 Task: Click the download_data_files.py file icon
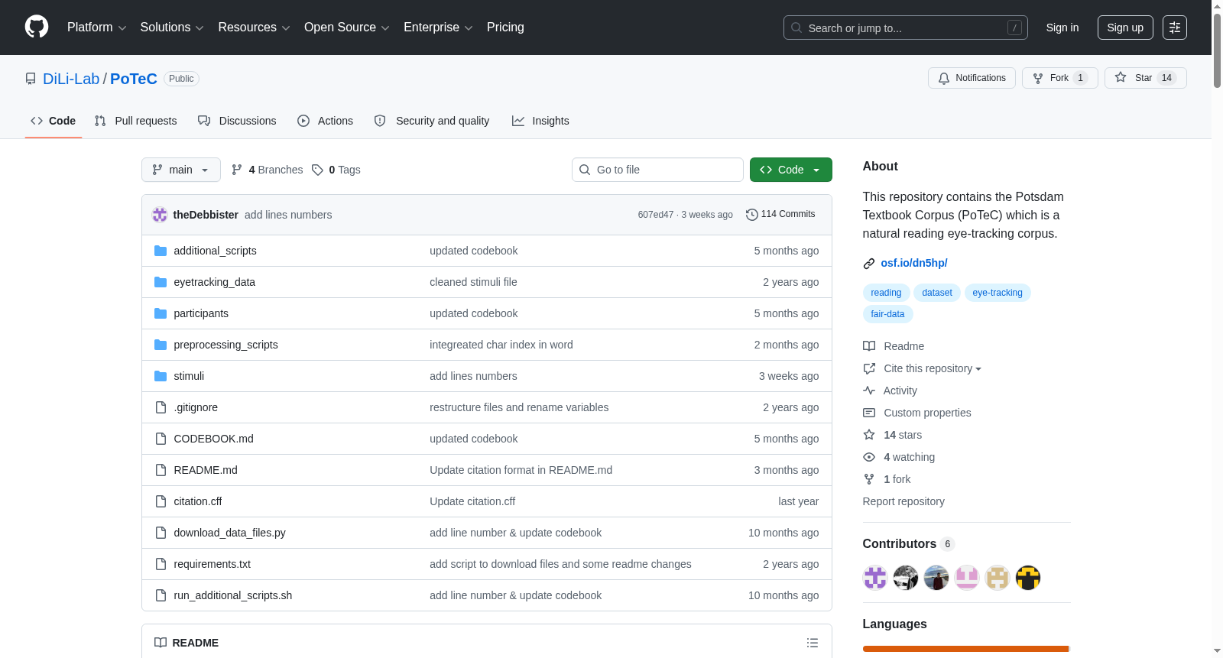[161, 533]
